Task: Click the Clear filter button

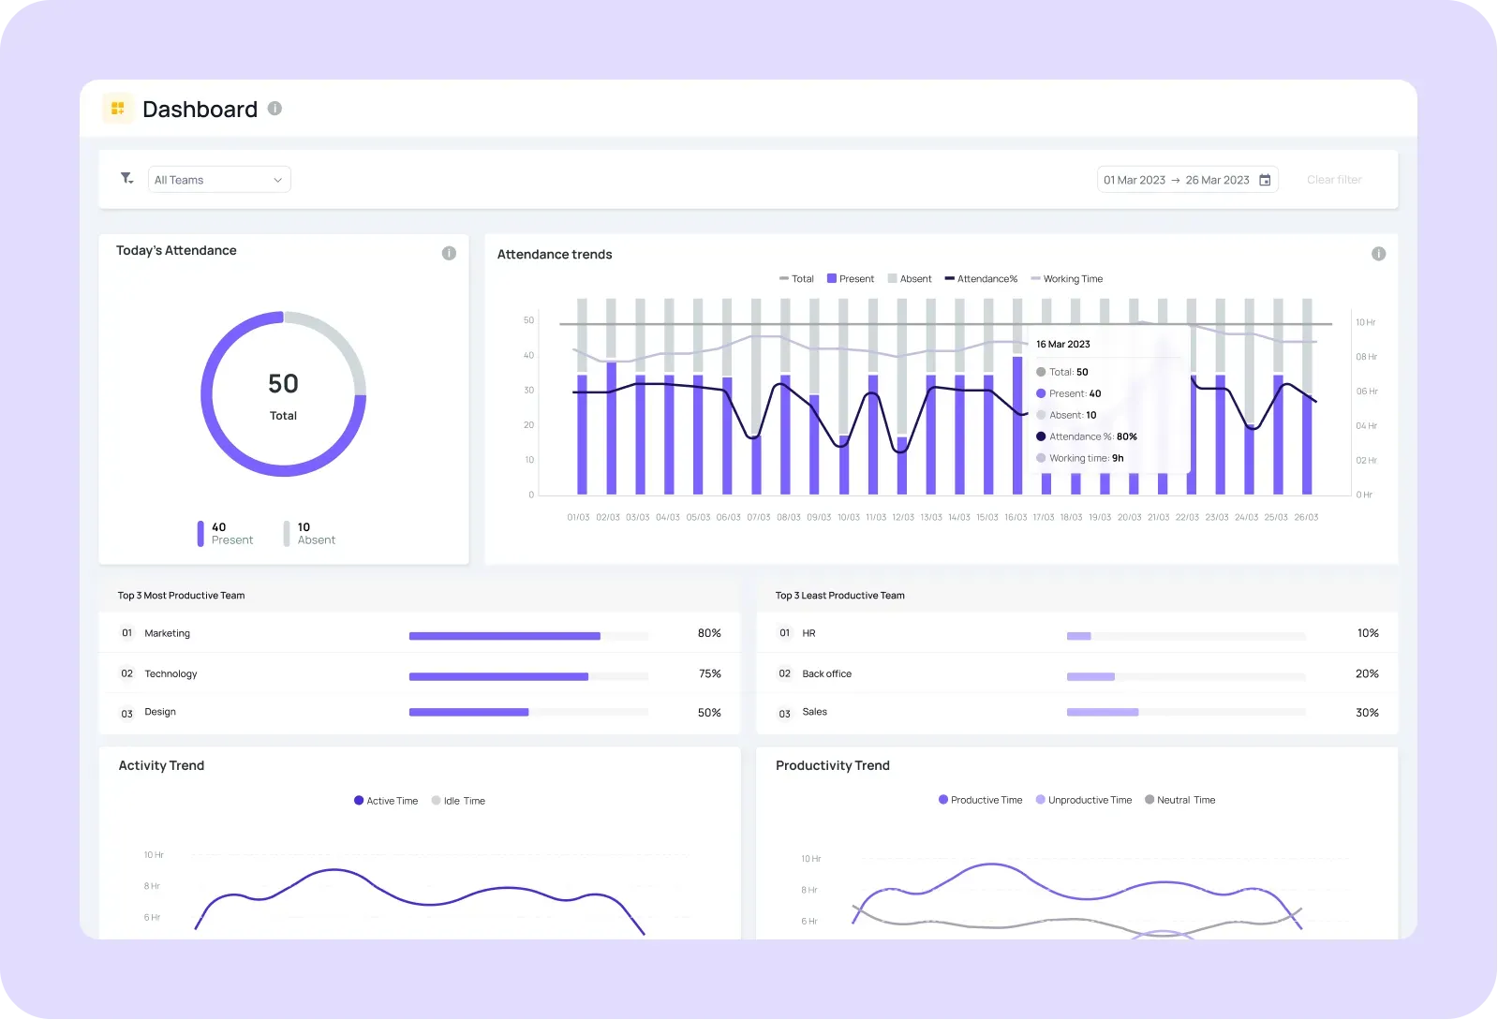Action: (1334, 180)
